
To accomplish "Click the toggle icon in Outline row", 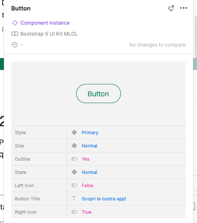I will pyautogui.click(x=74, y=159).
